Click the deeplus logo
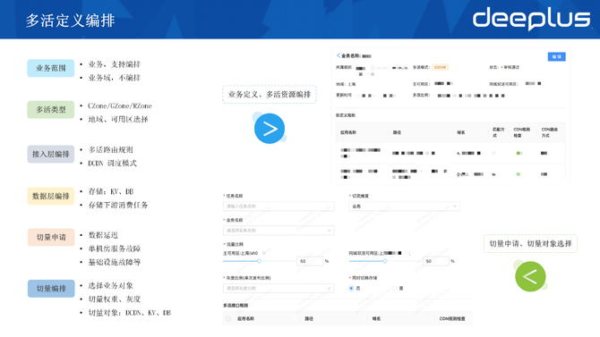This screenshot has height=337, width=600. (x=532, y=19)
